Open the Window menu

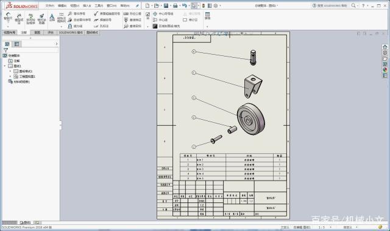[x=112, y=5]
